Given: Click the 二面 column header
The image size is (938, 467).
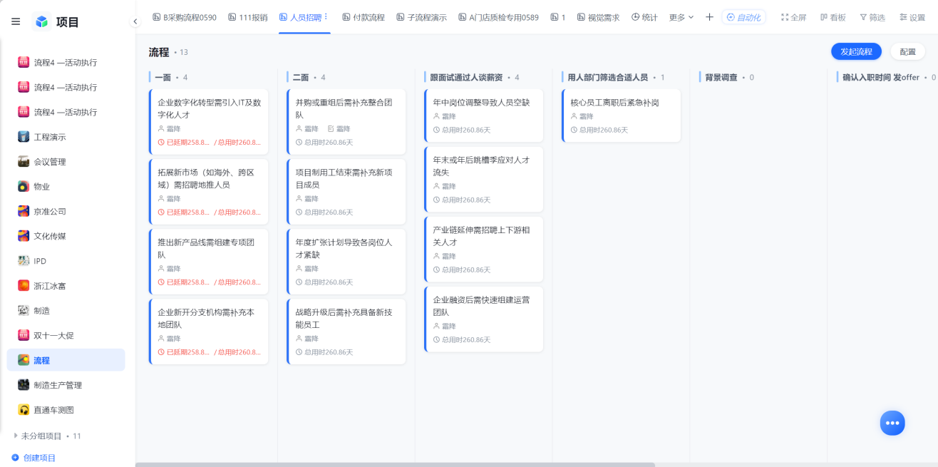Looking at the screenshot, I should pyautogui.click(x=301, y=77).
